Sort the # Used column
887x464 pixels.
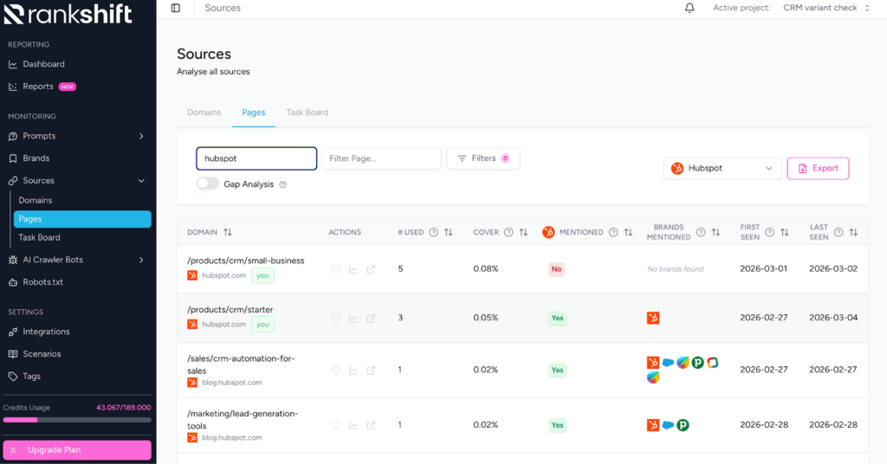click(449, 233)
